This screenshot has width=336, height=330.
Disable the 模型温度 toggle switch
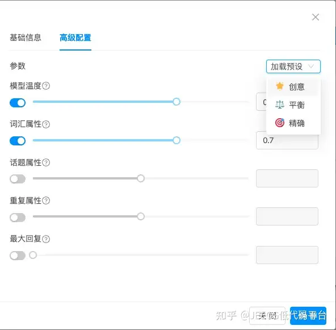tap(18, 103)
